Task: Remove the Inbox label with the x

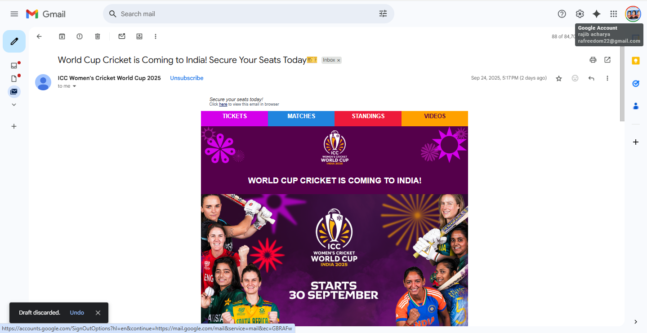Action: [339, 60]
